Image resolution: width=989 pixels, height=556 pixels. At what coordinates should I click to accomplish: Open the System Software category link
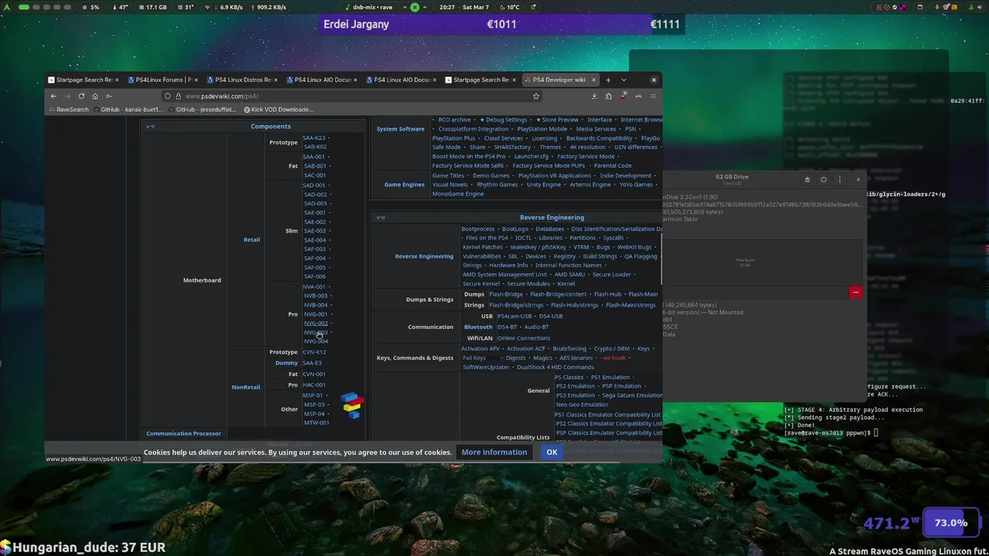400,129
